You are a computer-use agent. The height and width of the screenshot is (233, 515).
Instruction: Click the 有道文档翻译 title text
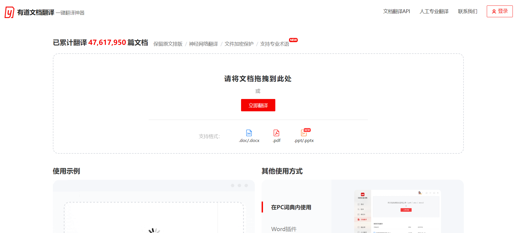coord(36,13)
